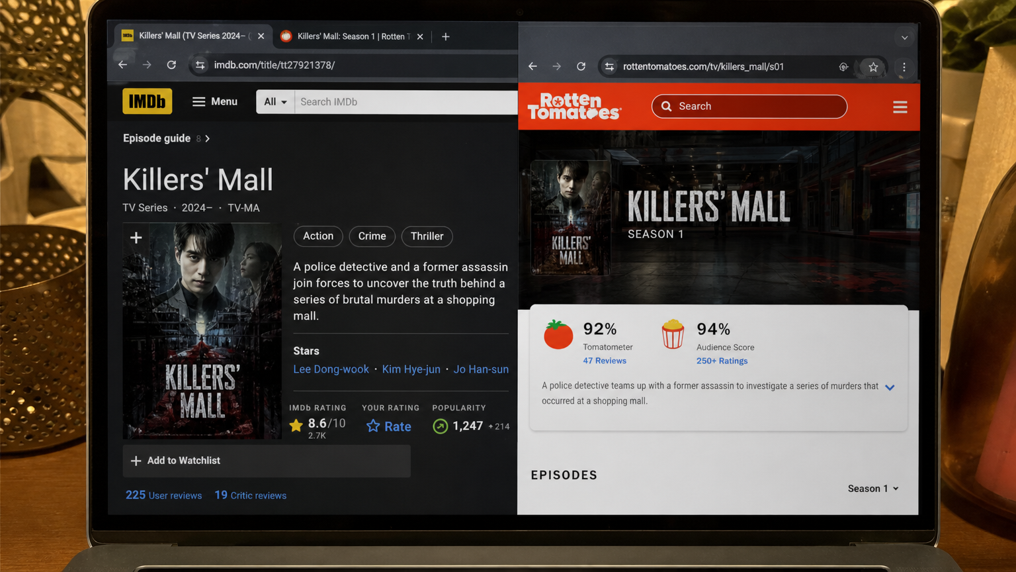The width and height of the screenshot is (1016, 572).
Task: Bookmark the Rotten Tomatoes page with the star
Action: (873, 67)
